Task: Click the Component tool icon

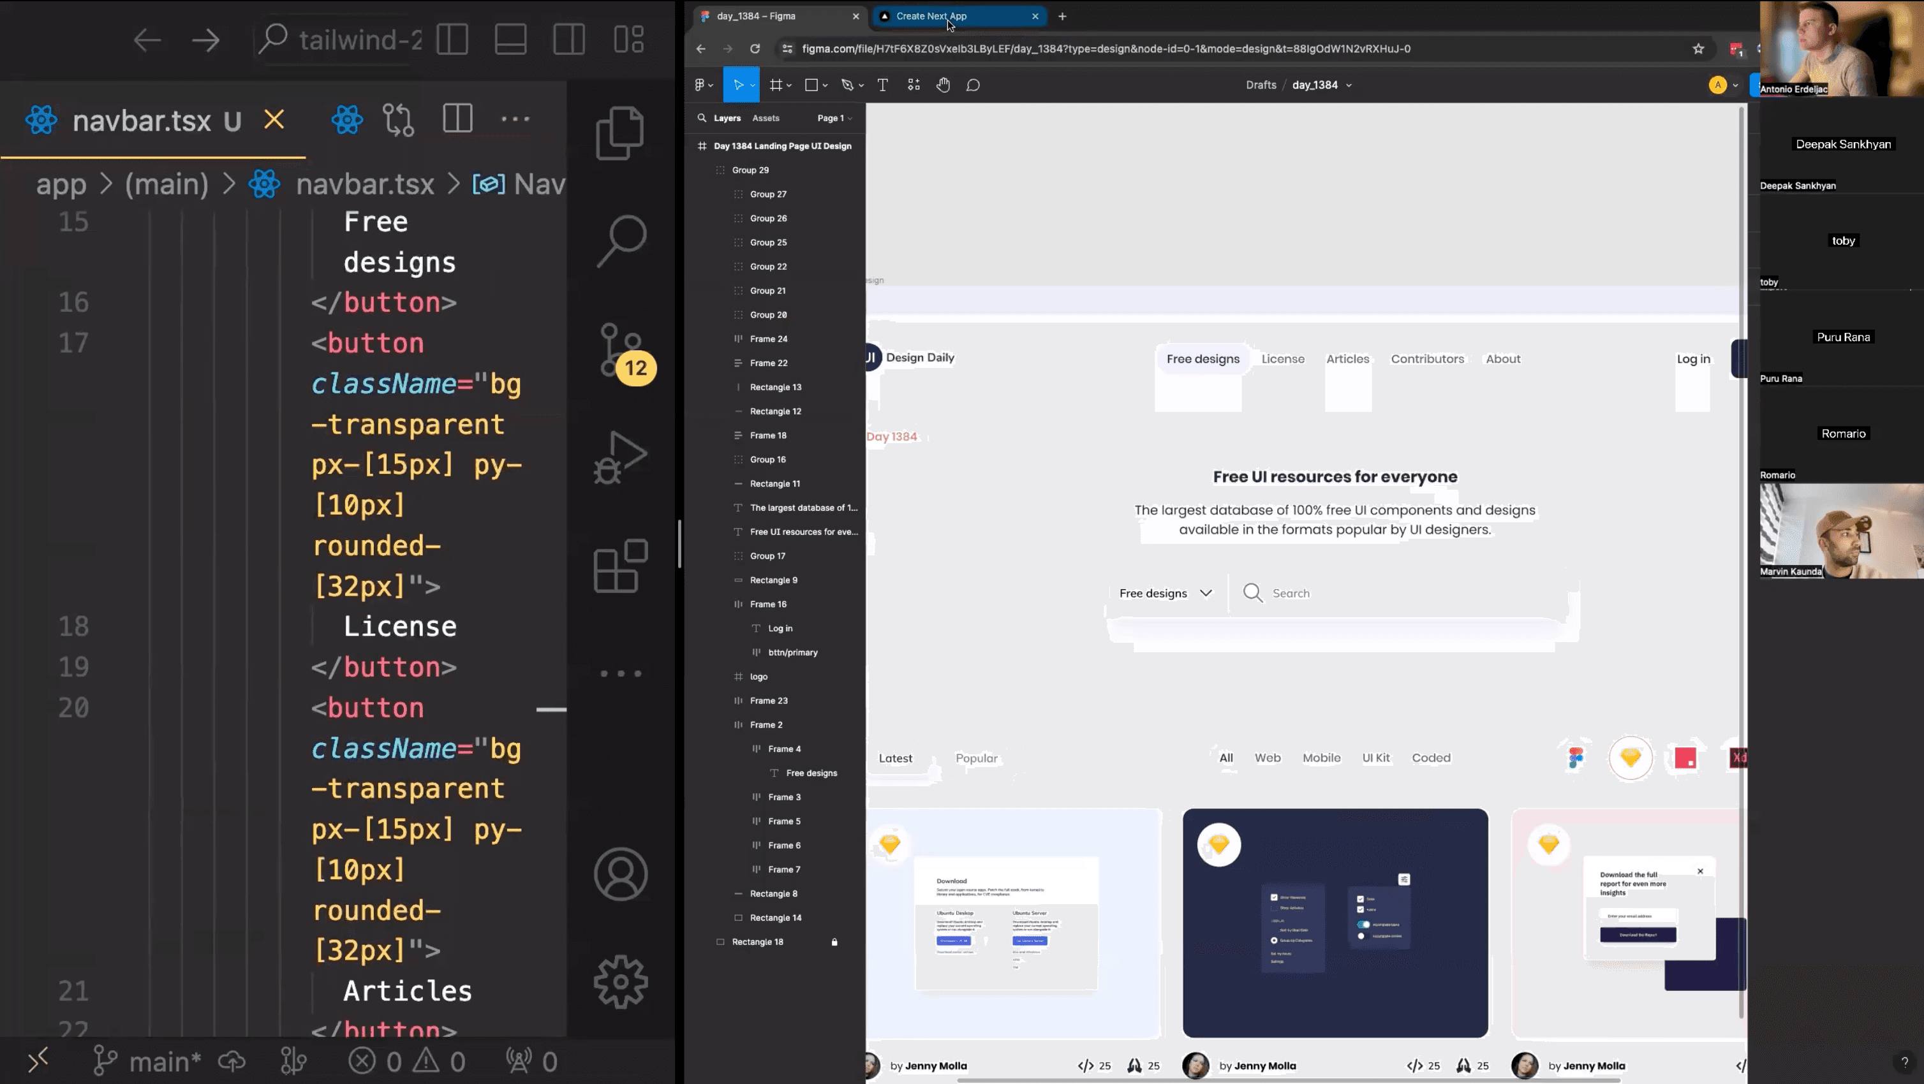Action: click(913, 85)
